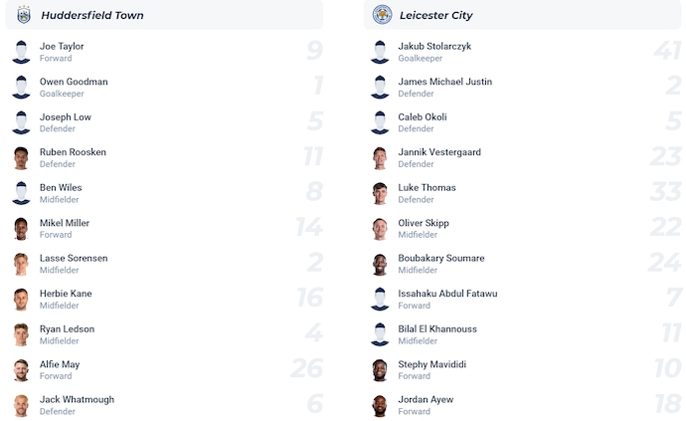Screen dimensions: 686x421
Task: Click Alfie May's player photo
Action: [22, 370]
